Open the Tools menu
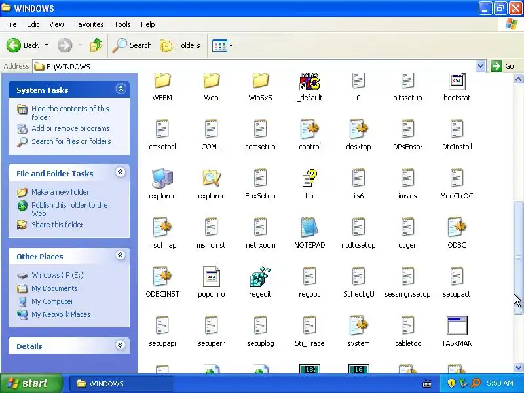 [122, 24]
